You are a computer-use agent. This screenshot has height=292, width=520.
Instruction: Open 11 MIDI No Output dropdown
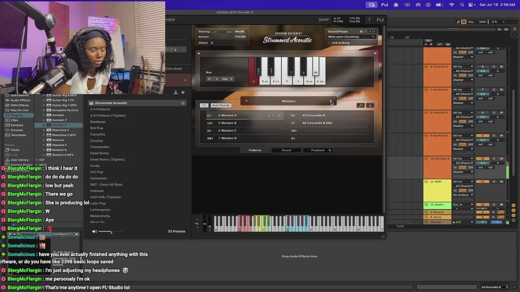pos(463,195)
